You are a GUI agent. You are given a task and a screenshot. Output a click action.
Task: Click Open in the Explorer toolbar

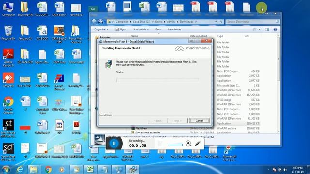tap(121, 29)
